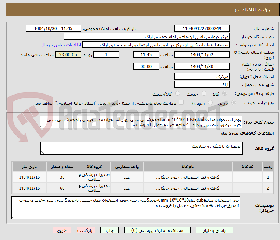
Task: Click need date 1404/11/16 in row 1
Action: point(29,177)
